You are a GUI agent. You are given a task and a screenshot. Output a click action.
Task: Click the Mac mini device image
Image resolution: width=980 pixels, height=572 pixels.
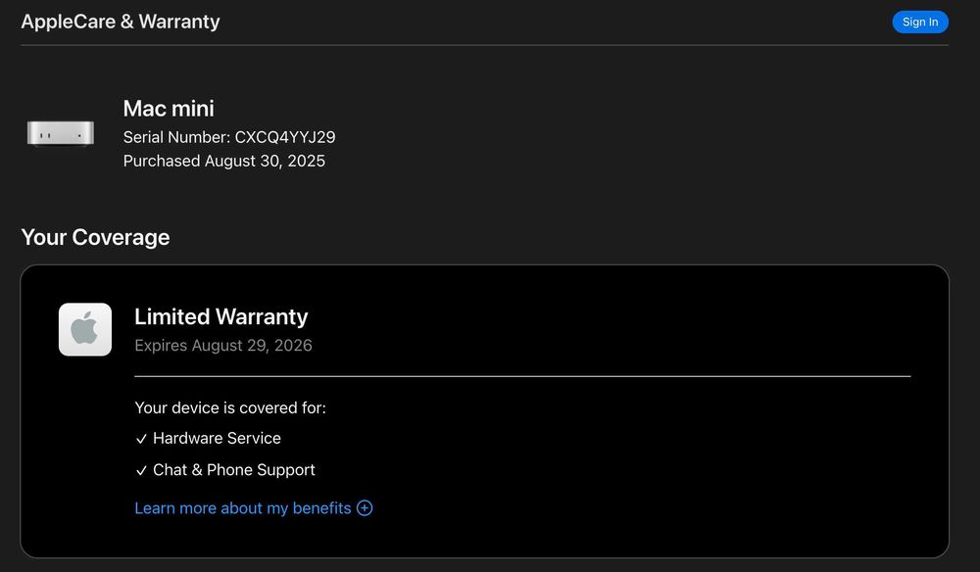(61, 133)
